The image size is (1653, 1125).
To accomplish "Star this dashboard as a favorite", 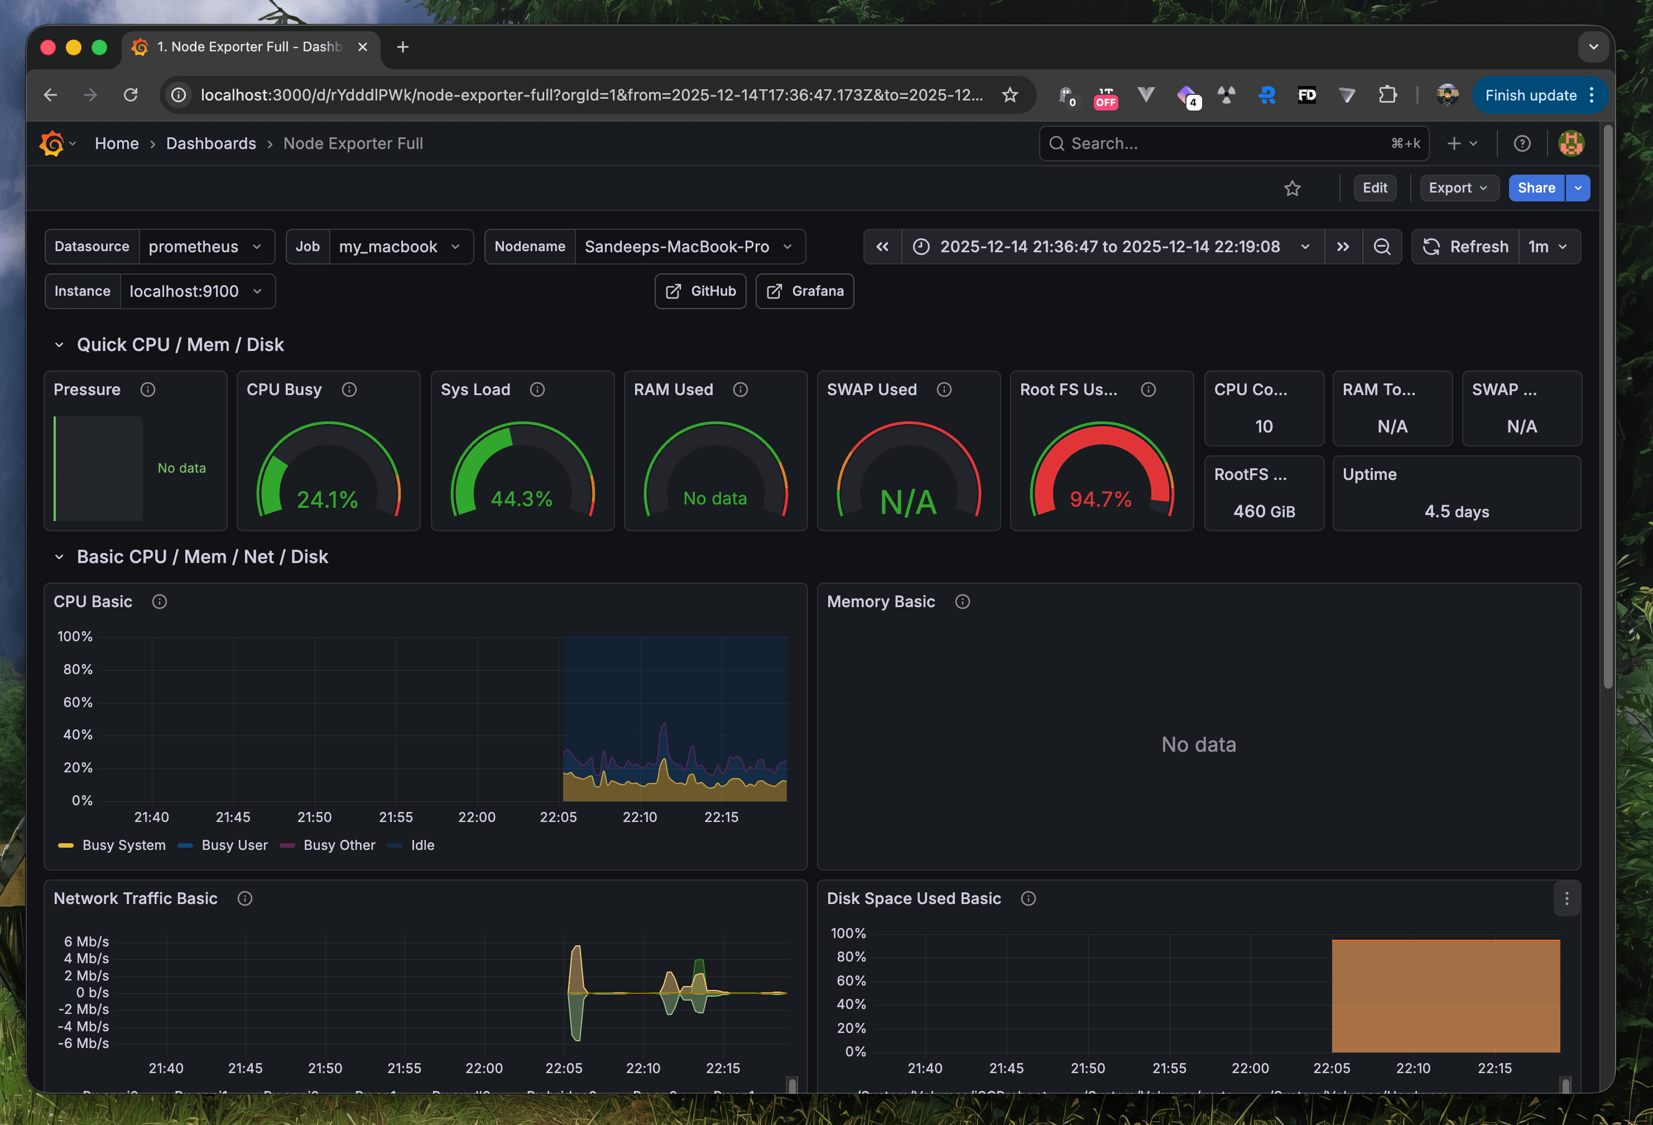I will [1292, 189].
